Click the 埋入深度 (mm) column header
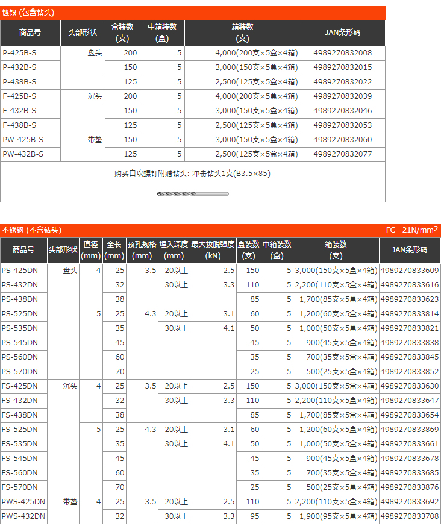Image resolution: width=441 pixels, height=526 pixels. click(x=174, y=250)
